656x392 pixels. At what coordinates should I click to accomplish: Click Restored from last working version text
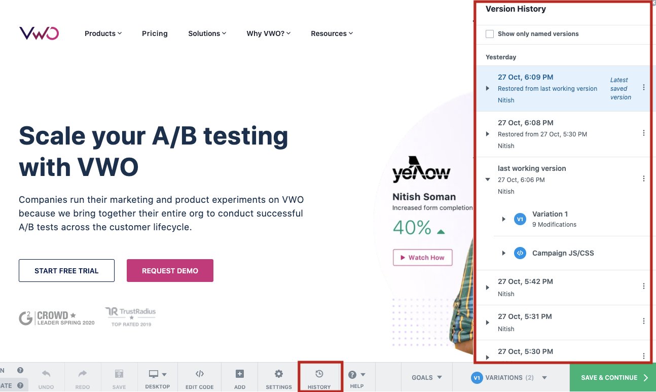pyautogui.click(x=548, y=88)
